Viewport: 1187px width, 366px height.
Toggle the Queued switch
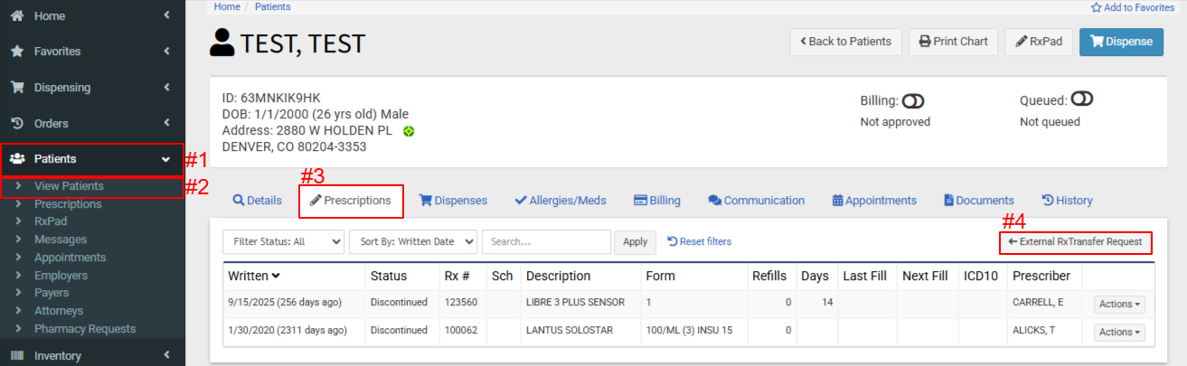coord(1082,100)
